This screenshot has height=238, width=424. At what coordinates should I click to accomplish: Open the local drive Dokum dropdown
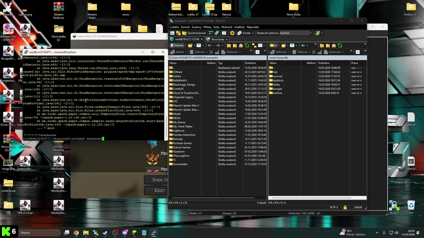coord(185,45)
